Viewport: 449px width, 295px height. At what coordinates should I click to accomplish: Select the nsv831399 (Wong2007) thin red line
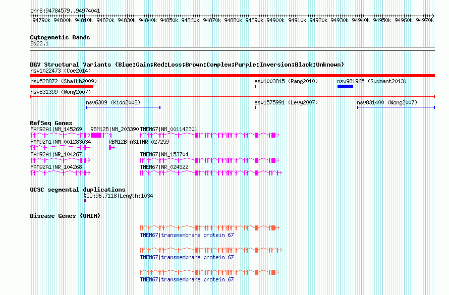(232, 97)
